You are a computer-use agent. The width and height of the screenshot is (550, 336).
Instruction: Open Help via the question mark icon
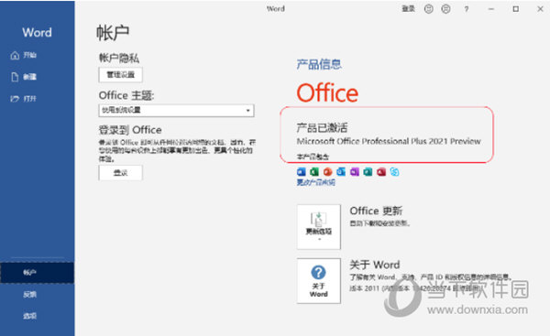click(467, 9)
